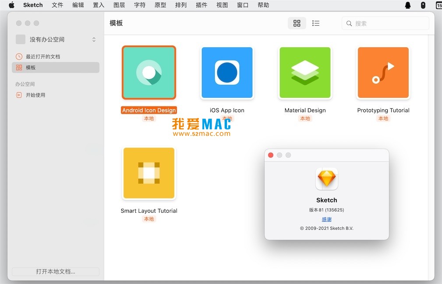The width and height of the screenshot is (442, 284).
Task: Open the 插件 menu
Action: pyautogui.click(x=202, y=5)
